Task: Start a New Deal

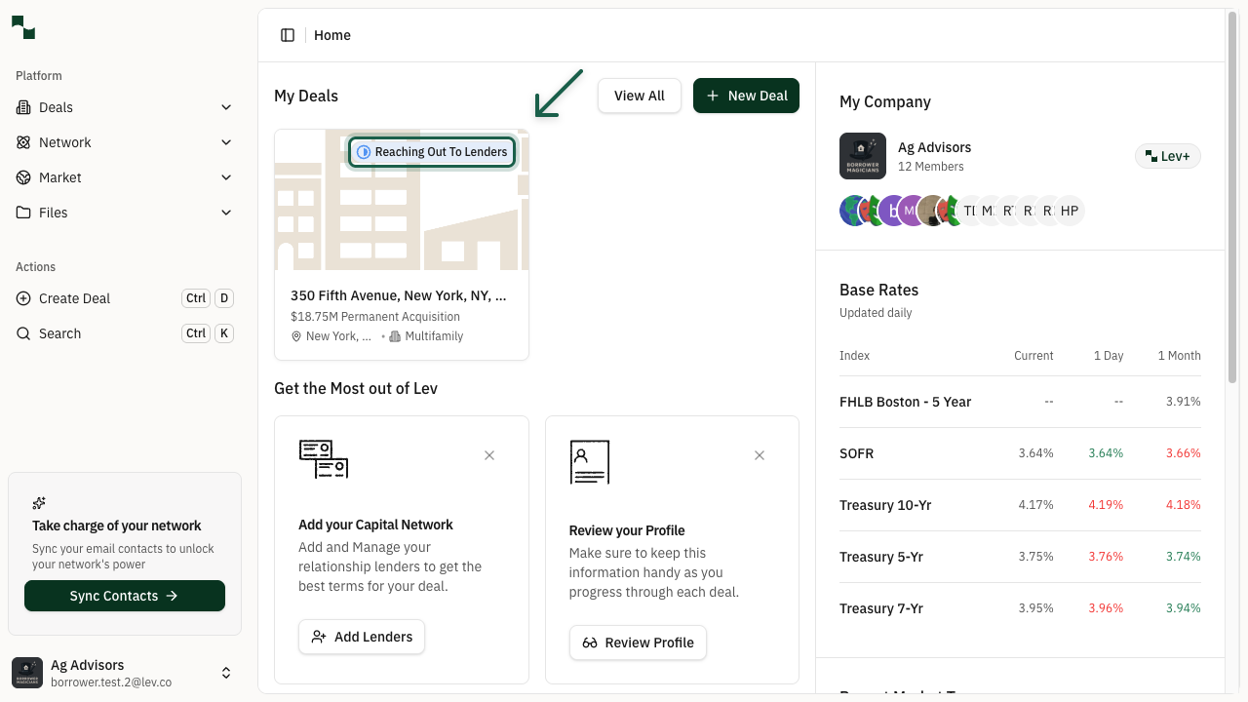Action: point(746,96)
